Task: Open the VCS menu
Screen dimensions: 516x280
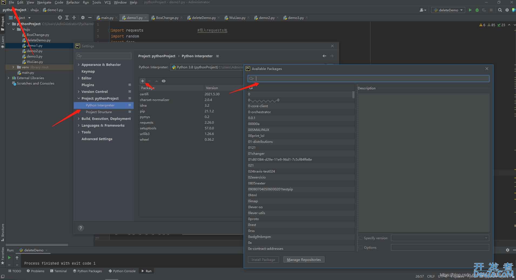Action: (x=107, y=2)
